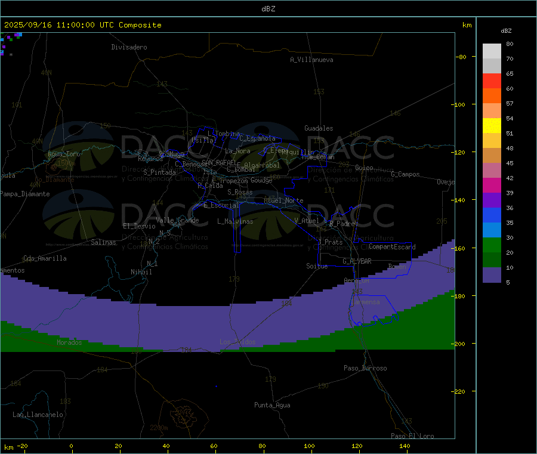
Task: Click the 39 dBZ magenta legend swatch
Action: point(492,185)
